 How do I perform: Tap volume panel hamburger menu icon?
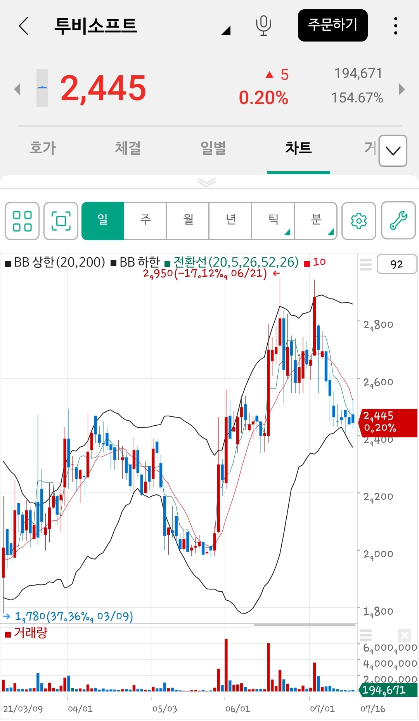[366, 635]
